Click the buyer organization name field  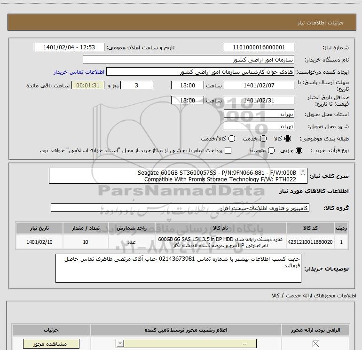[189, 59]
